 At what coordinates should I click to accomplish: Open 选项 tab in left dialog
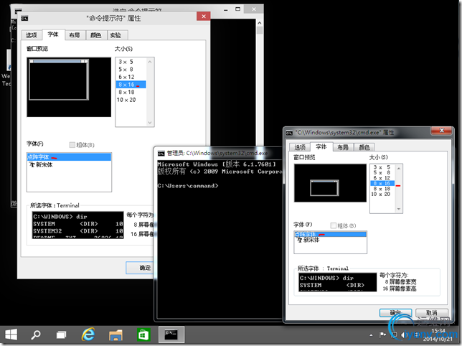pos(32,35)
